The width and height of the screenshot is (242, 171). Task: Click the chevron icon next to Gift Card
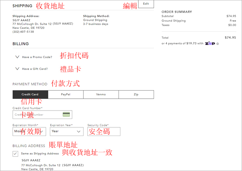pyautogui.click(x=17, y=69)
